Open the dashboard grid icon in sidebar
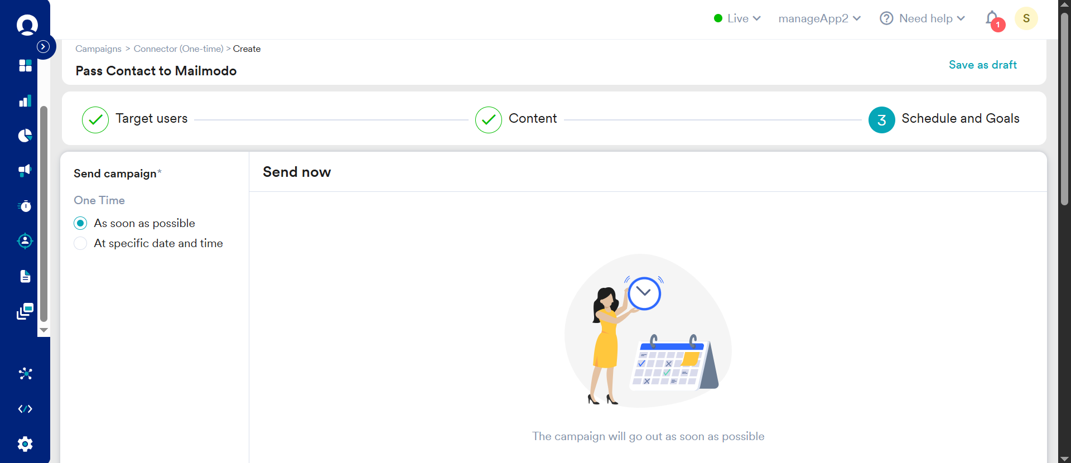 coord(25,66)
